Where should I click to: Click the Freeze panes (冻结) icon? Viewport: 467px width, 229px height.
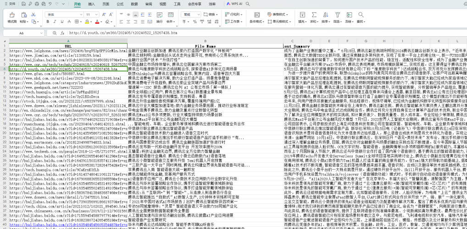tap(349, 15)
